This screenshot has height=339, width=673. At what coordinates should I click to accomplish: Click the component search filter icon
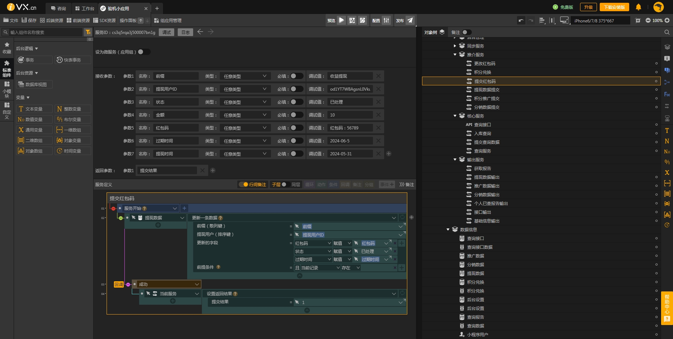pos(88,32)
